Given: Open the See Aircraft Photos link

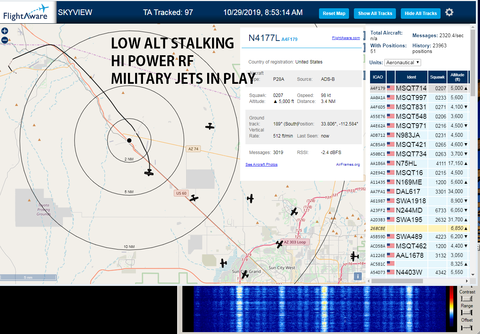Looking at the screenshot, I should [262, 165].
